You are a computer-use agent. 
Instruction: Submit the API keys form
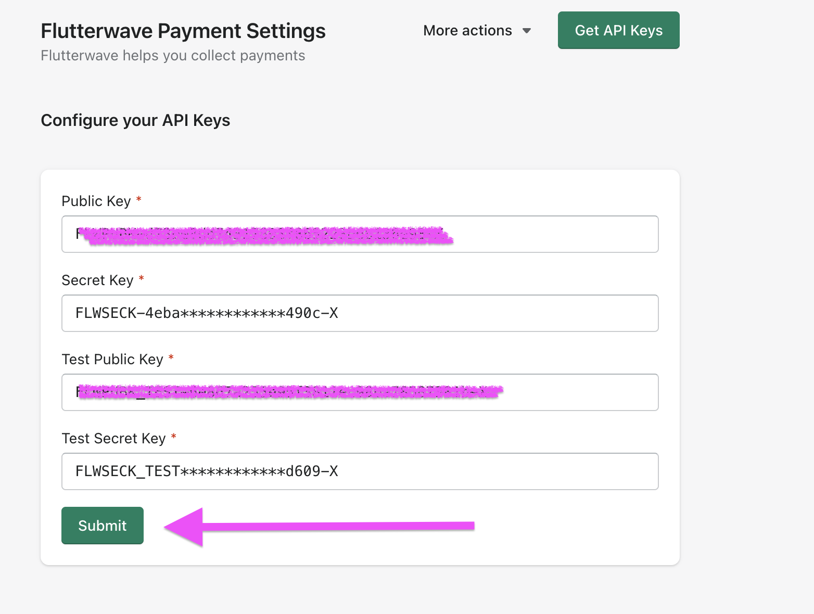click(103, 526)
